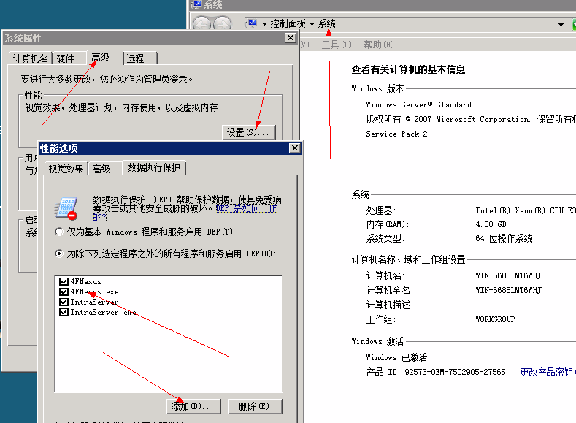This screenshot has height=423, width=576.
Task: Select the 4FNexus.exe list entry text
Action: click(95, 291)
